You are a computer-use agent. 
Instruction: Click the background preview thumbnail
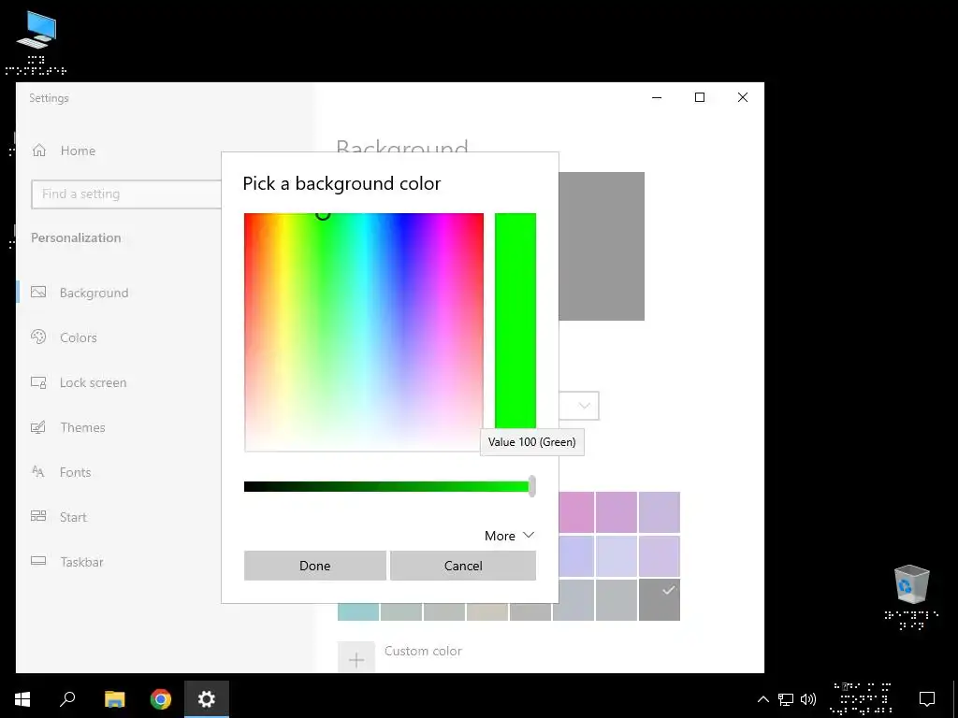tap(602, 246)
